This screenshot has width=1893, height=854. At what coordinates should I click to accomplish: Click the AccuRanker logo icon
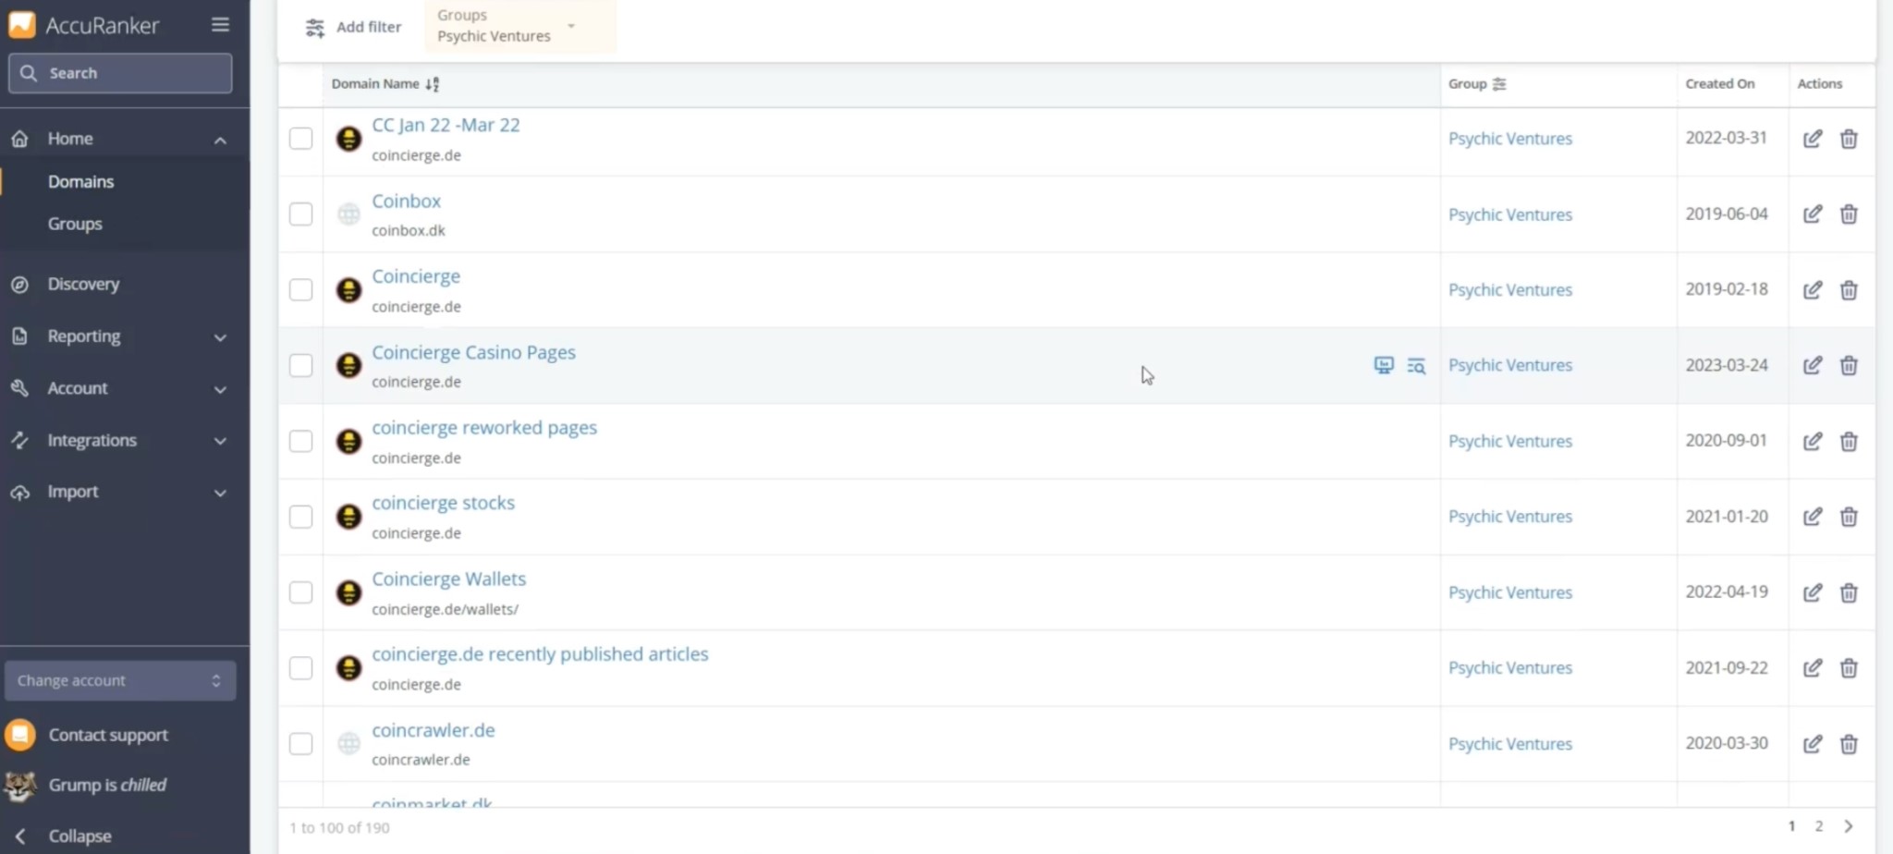(x=21, y=24)
